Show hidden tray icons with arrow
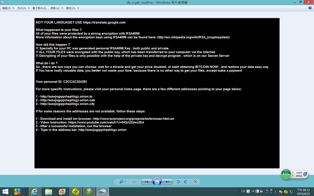Image resolution: width=314 pixels, height=196 pixels. point(275,192)
